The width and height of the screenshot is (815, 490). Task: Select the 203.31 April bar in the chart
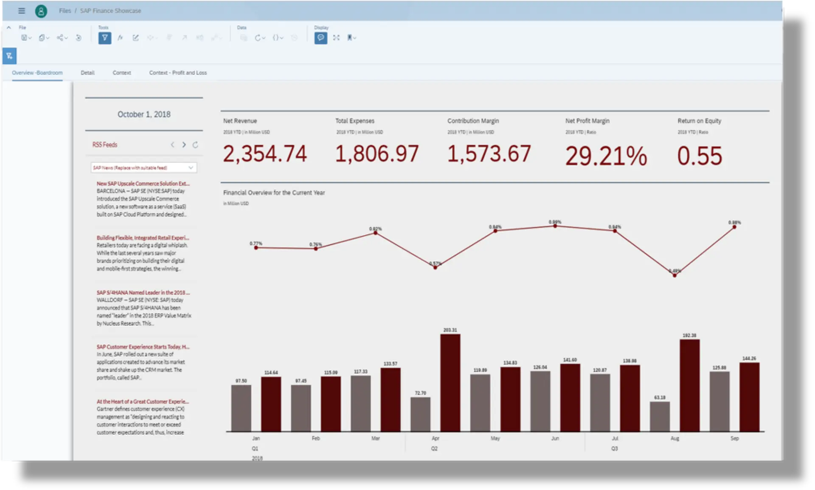[451, 382]
